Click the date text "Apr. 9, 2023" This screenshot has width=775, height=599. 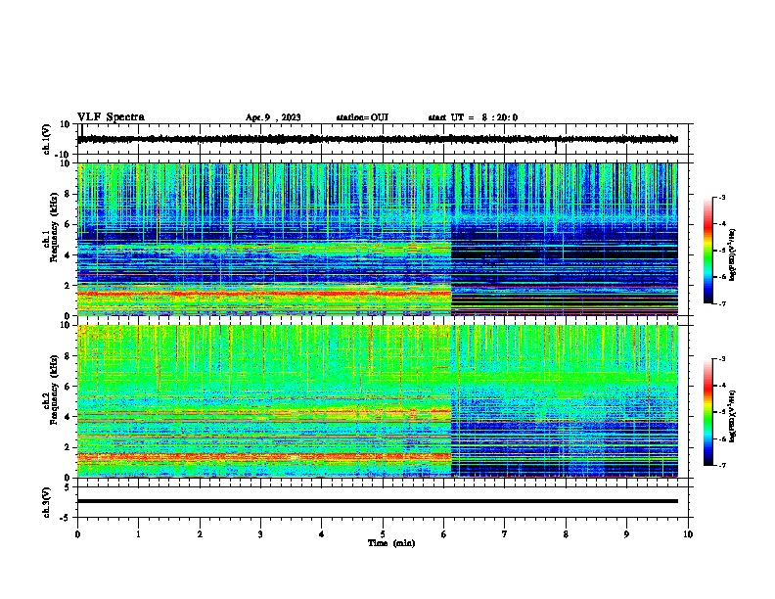click(273, 117)
